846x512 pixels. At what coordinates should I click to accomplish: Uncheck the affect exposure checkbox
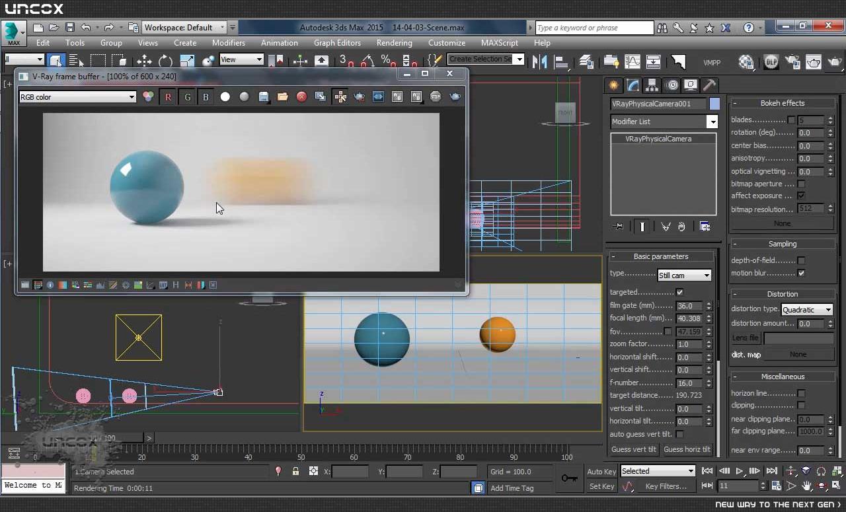point(801,196)
